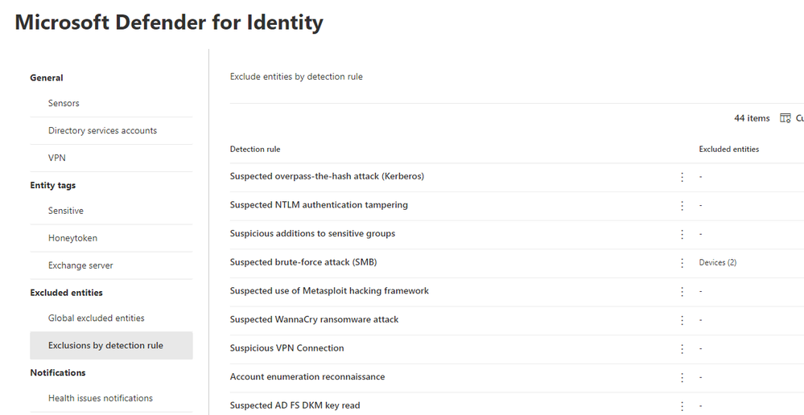
Task: Open more options for Suspected overpass-the-hash attack
Action: point(682,176)
